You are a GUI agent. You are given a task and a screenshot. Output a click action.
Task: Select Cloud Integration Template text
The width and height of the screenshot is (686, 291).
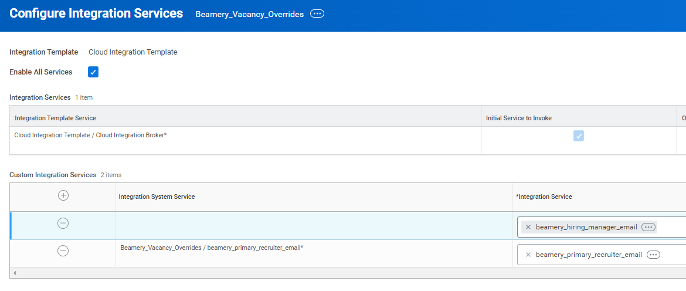(133, 52)
